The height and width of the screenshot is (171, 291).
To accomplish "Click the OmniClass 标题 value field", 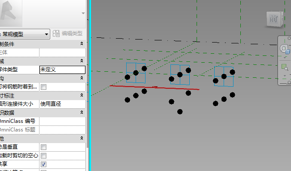I will (x=62, y=130).
